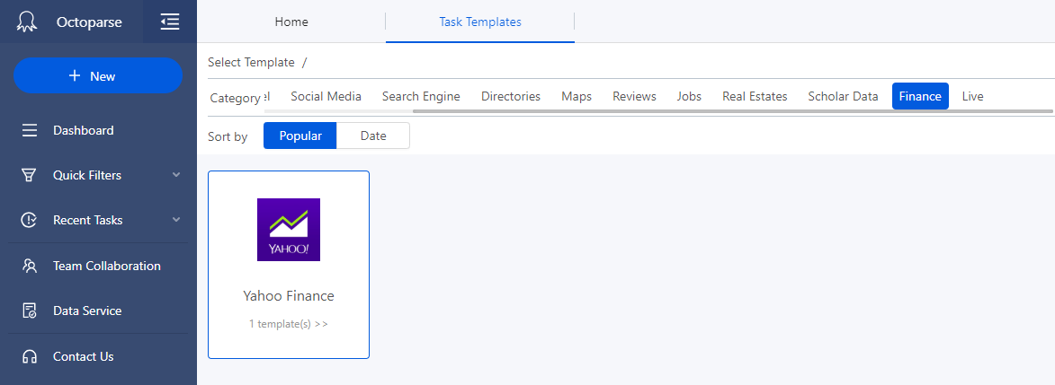This screenshot has height=385, width=1055.
Task: Expand the Recent Tasks chevron
Action: (x=176, y=220)
